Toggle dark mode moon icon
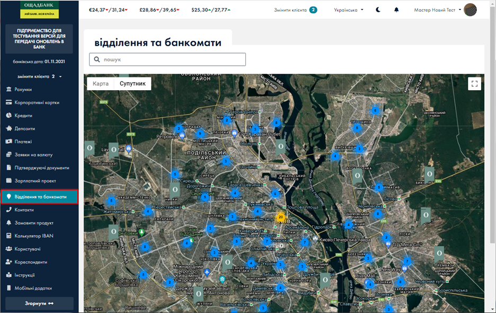The width and height of the screenshot is (496, 313). [378, 10]
